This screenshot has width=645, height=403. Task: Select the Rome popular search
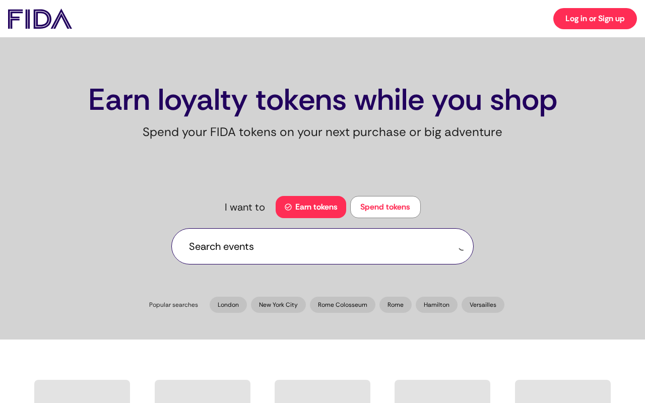point(396,305)
